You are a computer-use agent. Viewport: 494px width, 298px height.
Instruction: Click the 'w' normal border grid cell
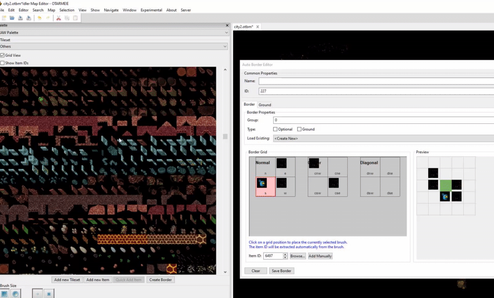click(285, 186)
